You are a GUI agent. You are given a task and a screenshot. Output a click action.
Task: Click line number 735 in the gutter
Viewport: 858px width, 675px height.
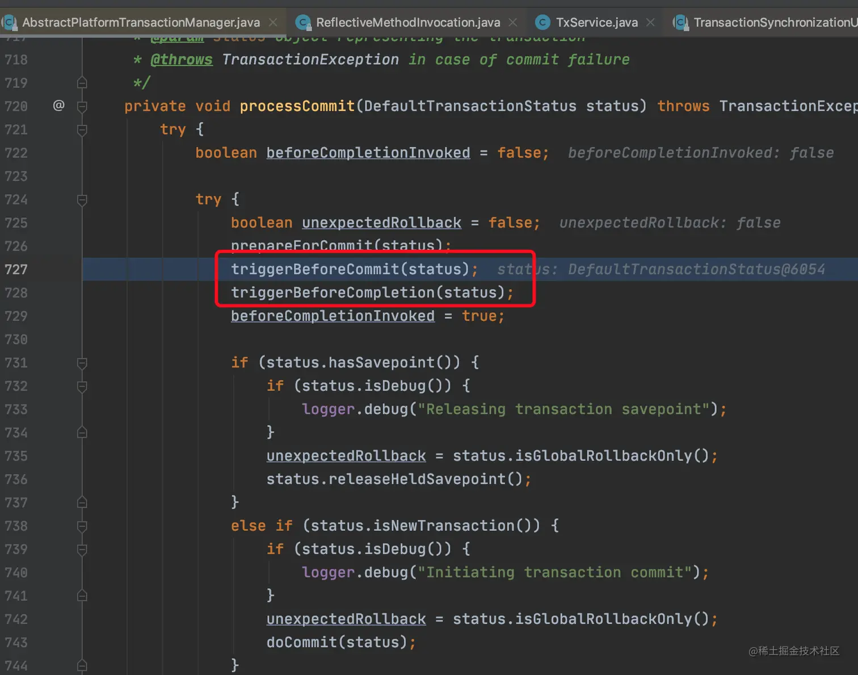click(x=16, y=456)
